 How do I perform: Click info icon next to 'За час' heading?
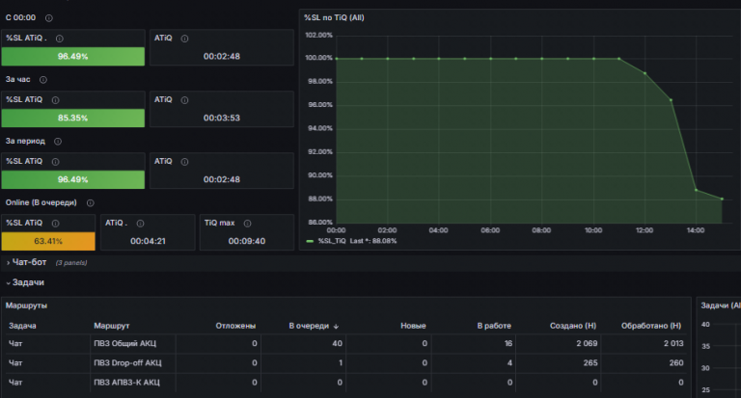(43, 80)
